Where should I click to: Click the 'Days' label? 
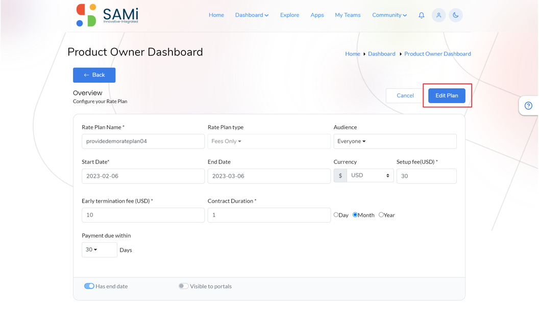click(126, 250)
